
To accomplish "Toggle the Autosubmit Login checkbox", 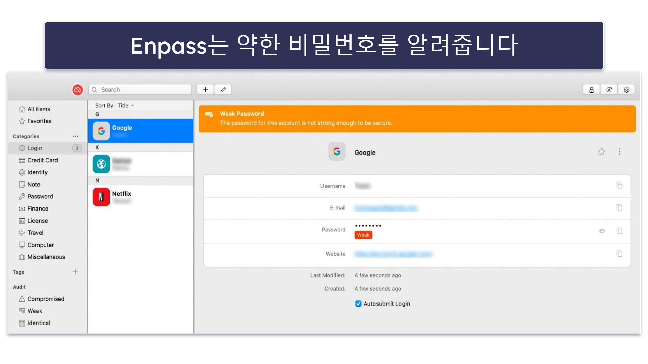I will point(358,304).
